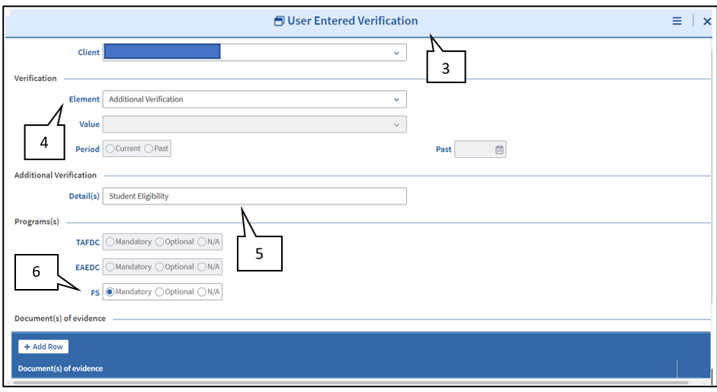Viewport: 717px width, 392px height.
Task: Click the Client field label
Action: point(88,53)
